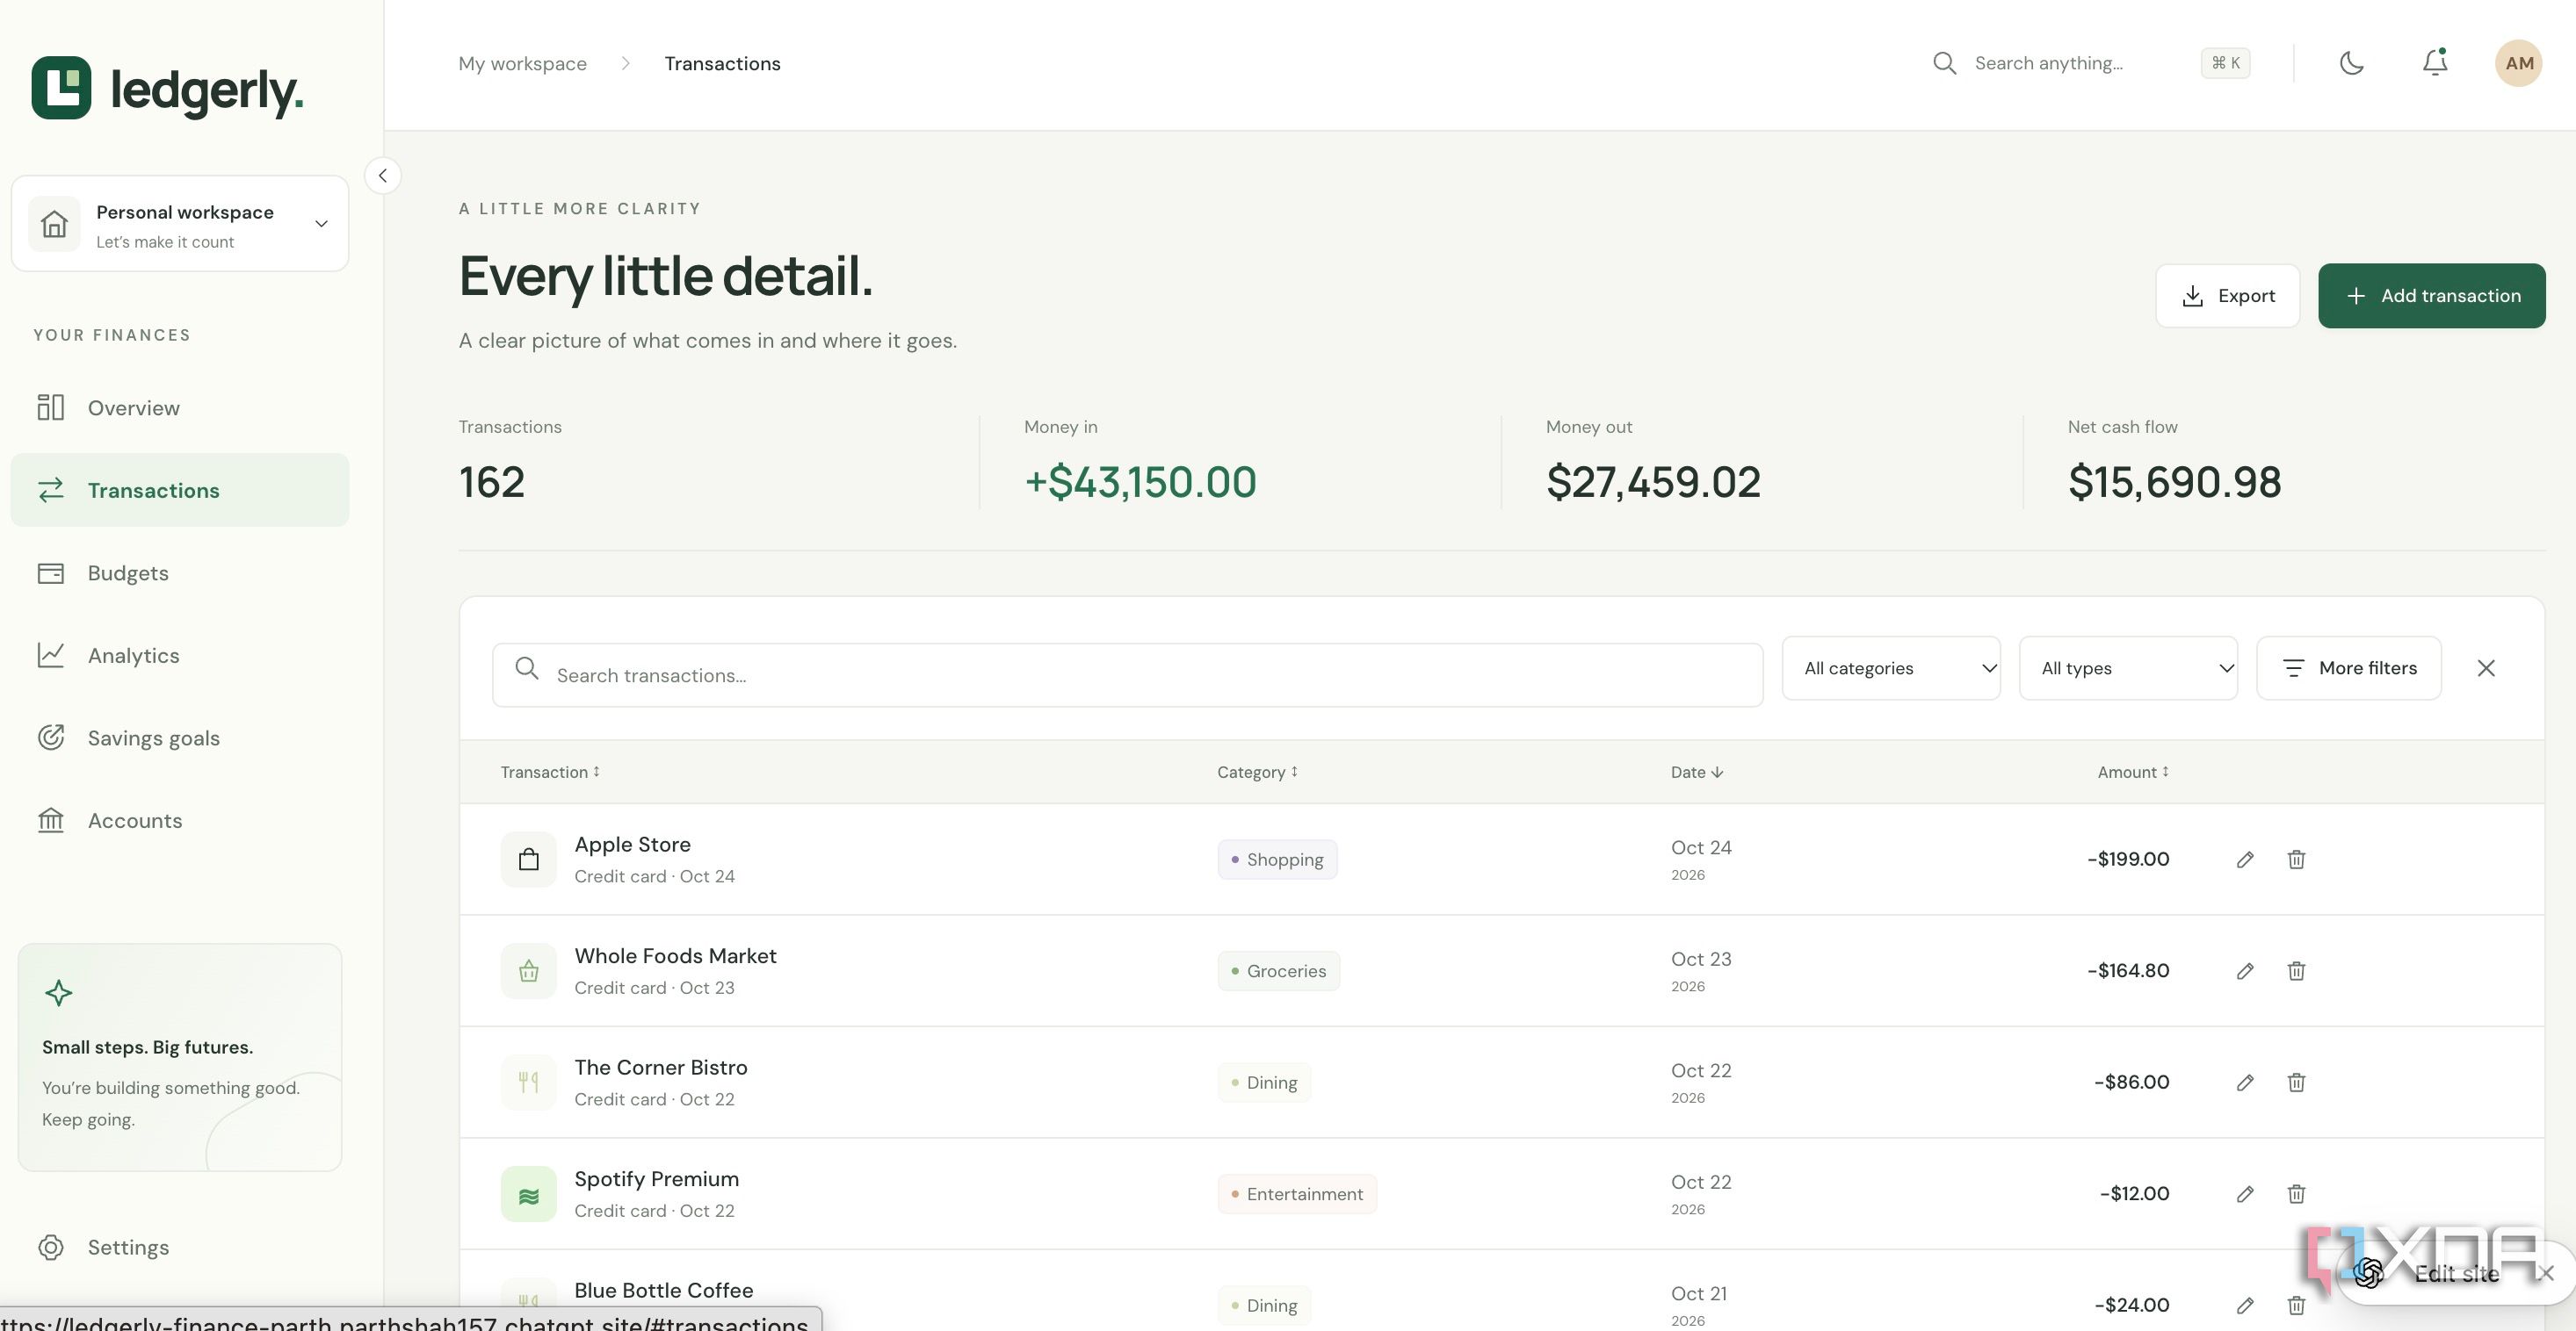Open More filters
Screen dimensions: 2576x1331
point(2349,667)
